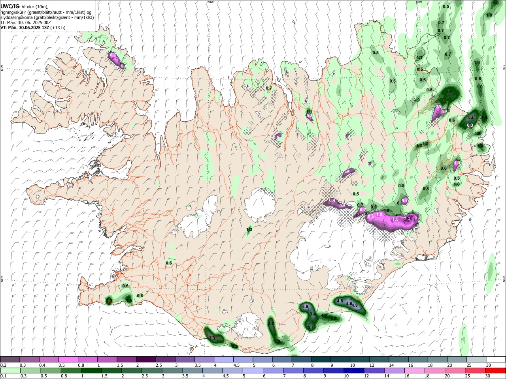Pick the pale lavender 4–4.5 swatch in the upper scale
The image size is (506, 379).
[x=223, y=359]
